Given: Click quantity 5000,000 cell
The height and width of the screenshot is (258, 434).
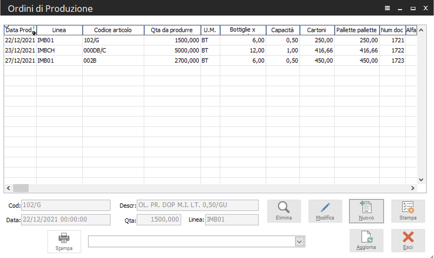Looking at the screenshot, I should click(172, 51).
